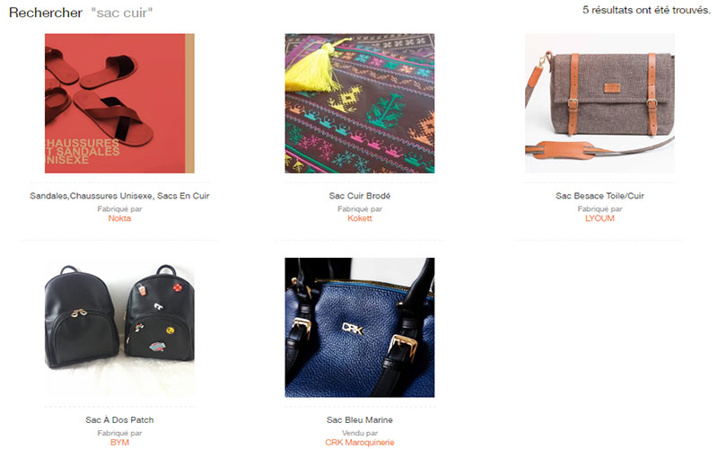This screenshot has width=718, height=449.
Task: Click the gold CRK logo on blue bag
Action: [353, 328]
